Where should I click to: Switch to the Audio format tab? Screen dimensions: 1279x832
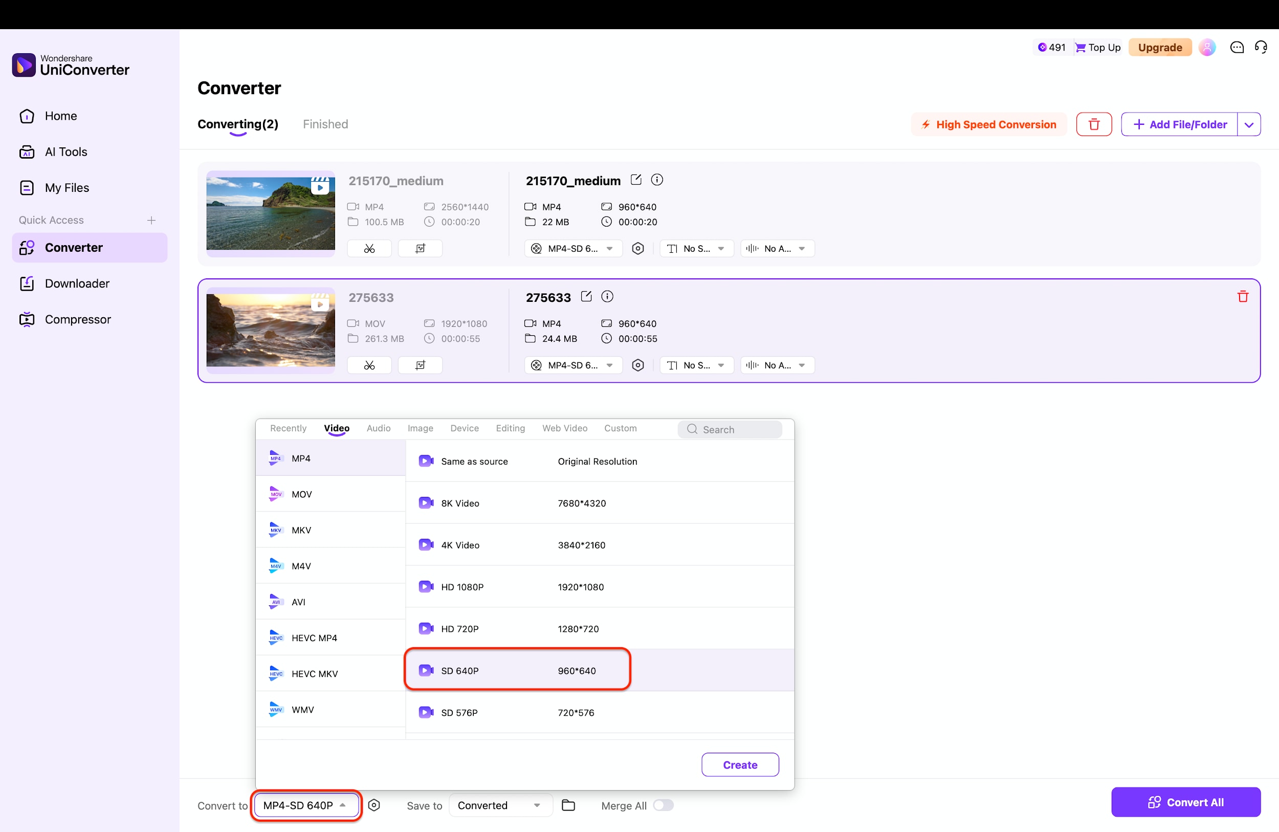pyautogui.click(x=378, y=428)
